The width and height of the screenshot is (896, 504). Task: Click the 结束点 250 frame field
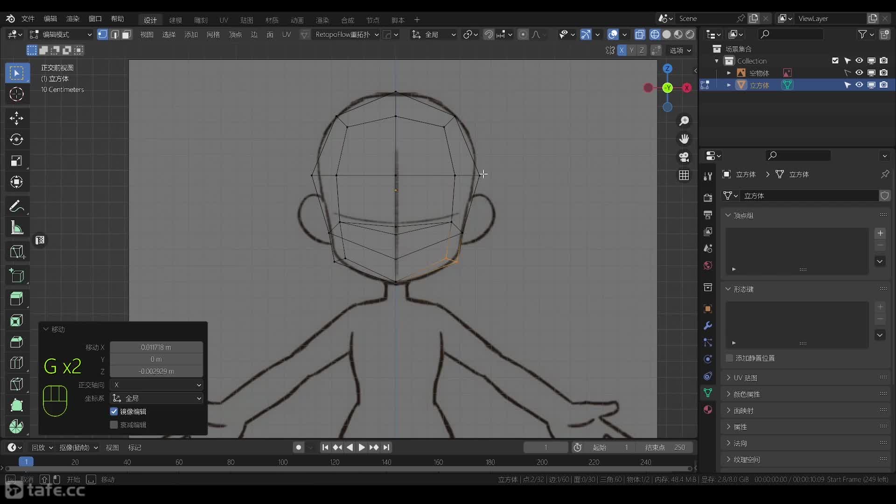coord(665,448)
